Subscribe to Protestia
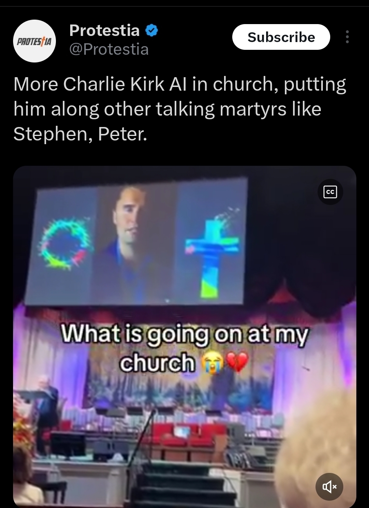Screen dimensions: 369x508 [281, 37]
